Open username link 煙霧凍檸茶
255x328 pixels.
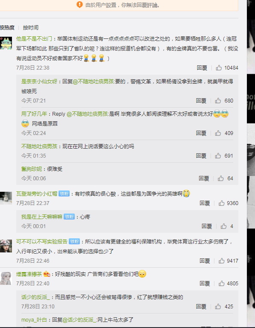coord(29,274)
